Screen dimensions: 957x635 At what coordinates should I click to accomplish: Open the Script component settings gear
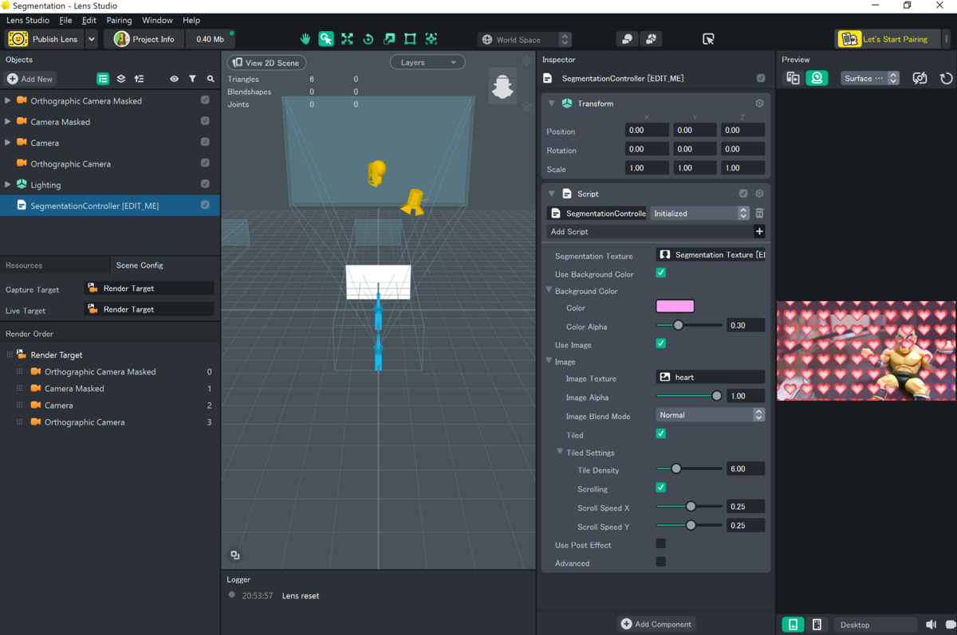759,194
